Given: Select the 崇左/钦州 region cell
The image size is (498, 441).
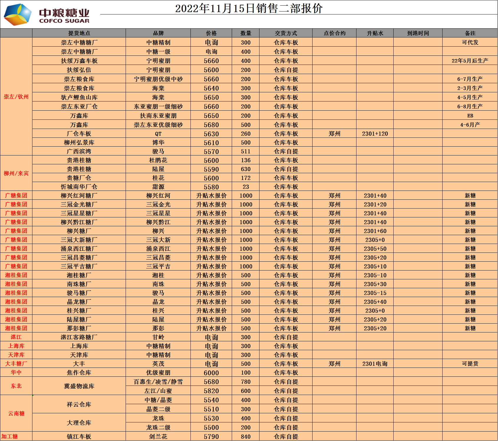Looking at the screenshot, I should coord(16,97).
